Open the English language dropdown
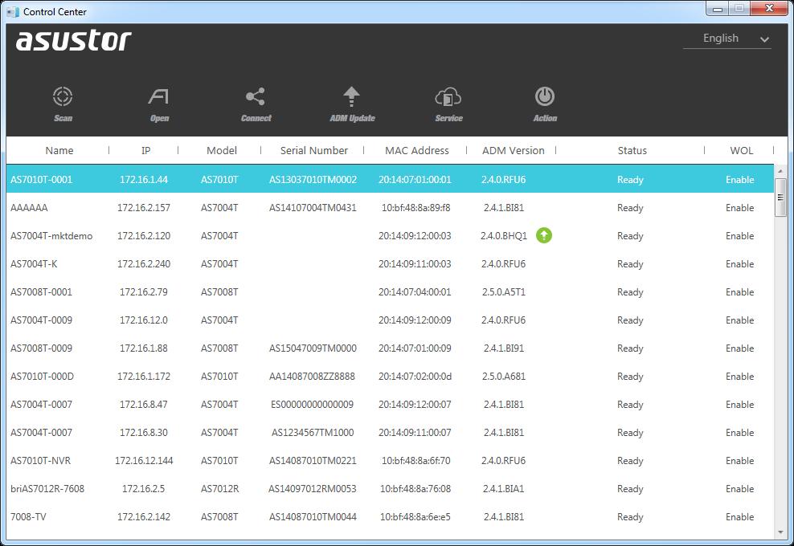The width and height of the screenshot is (794, 546). click(727, 39)
